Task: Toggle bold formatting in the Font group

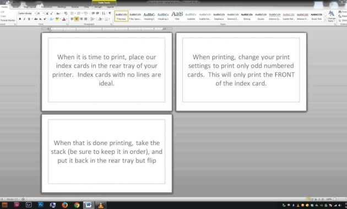Action: click(20, 19)
